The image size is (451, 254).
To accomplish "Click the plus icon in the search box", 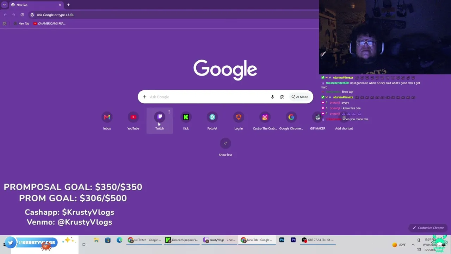I will point(144,97).
